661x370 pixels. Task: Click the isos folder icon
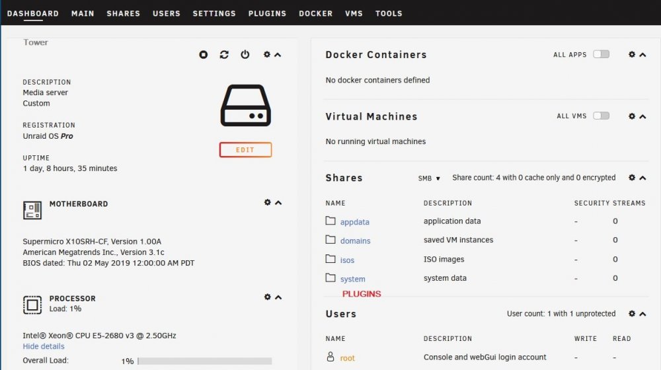[x=330, y=259]
